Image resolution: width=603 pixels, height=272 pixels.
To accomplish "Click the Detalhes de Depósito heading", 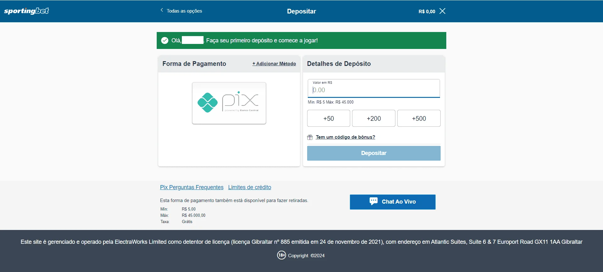I will click(x=339, y=64).
